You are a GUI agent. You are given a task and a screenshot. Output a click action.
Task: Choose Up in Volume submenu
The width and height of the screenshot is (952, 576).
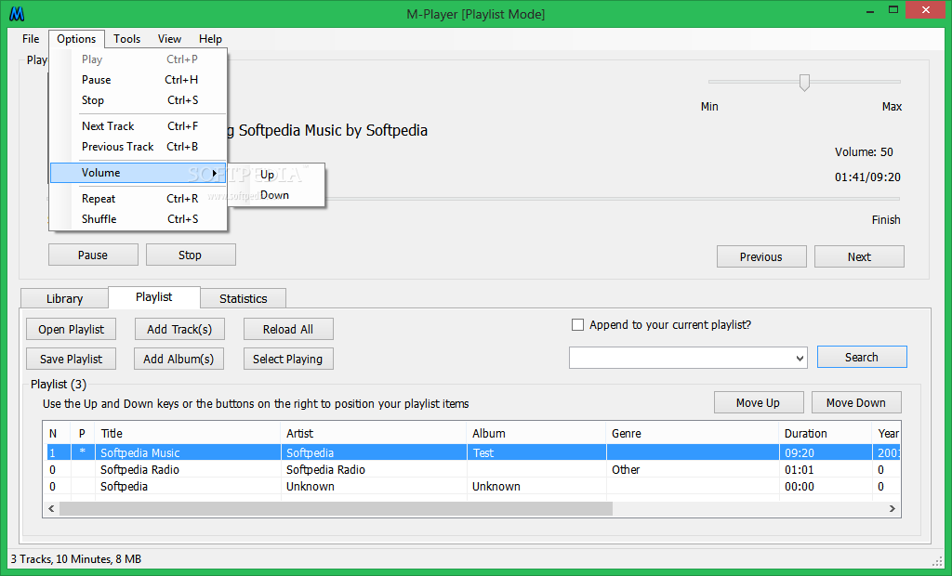pos(276,175)
